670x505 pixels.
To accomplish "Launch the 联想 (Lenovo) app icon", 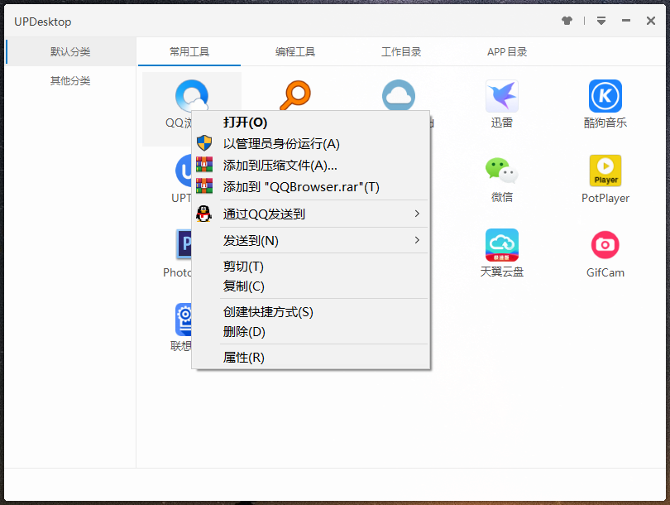I will pos(184,320).
